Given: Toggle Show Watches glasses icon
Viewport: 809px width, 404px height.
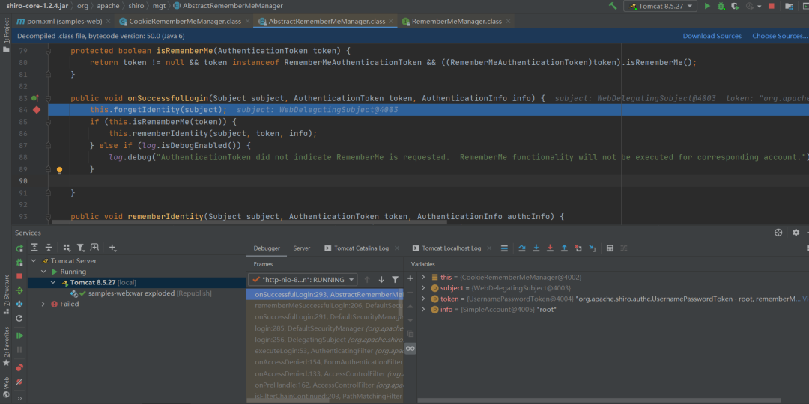Looking at the screenshot, I should tap(410, 349).
